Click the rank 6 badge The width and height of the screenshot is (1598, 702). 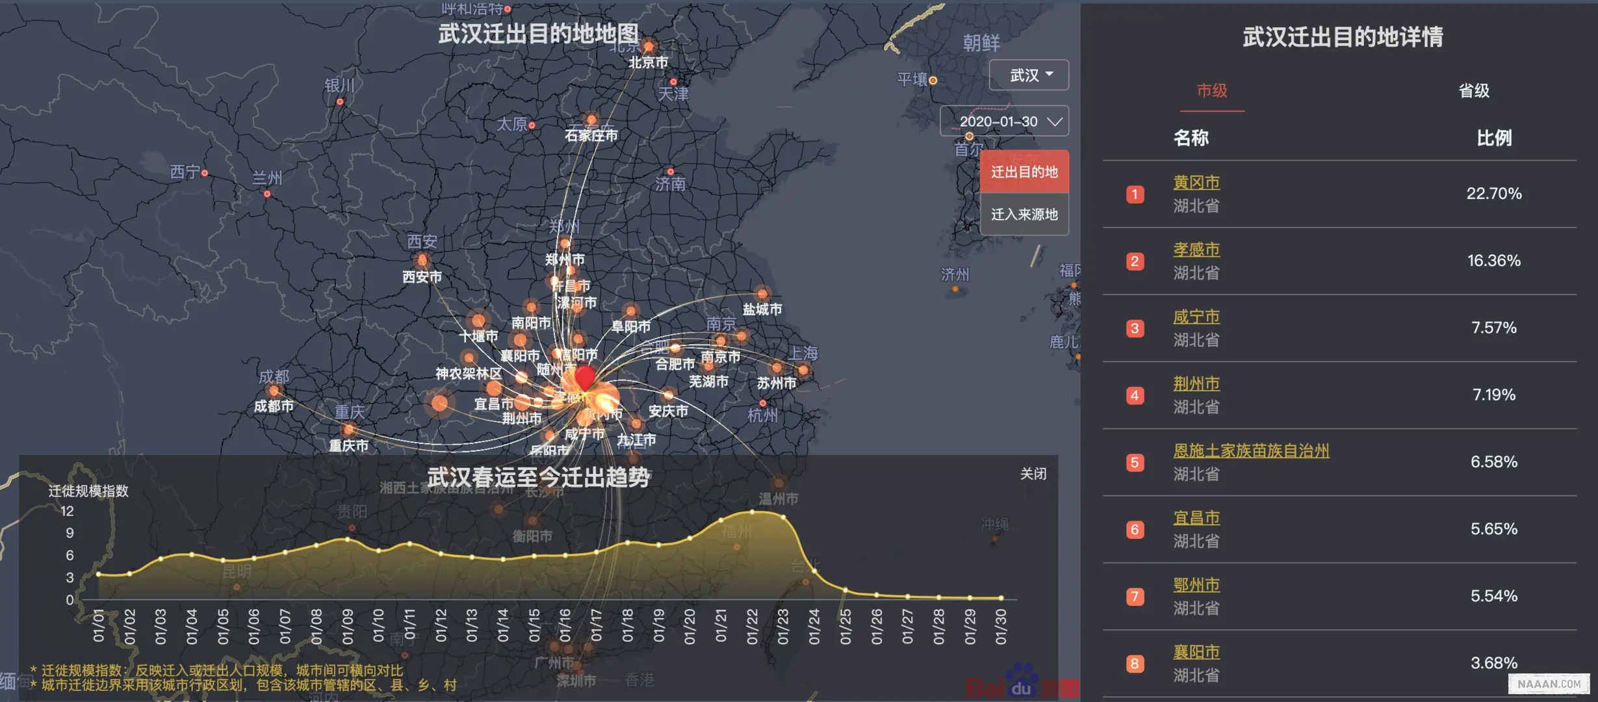pos(1135,529)
